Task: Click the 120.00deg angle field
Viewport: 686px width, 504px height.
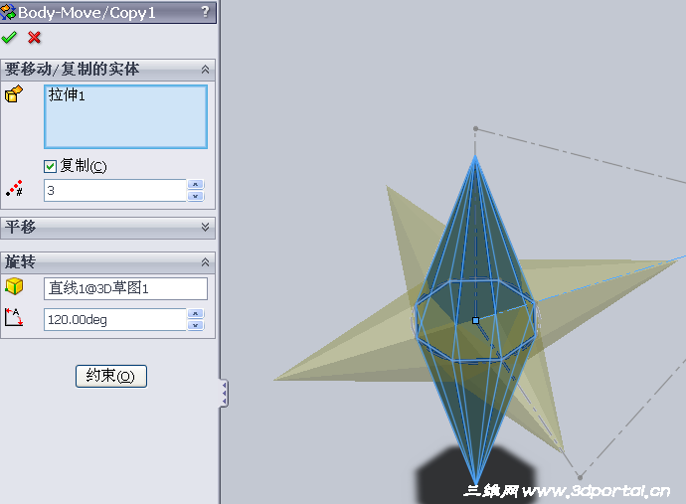Action: coord(115,319)
